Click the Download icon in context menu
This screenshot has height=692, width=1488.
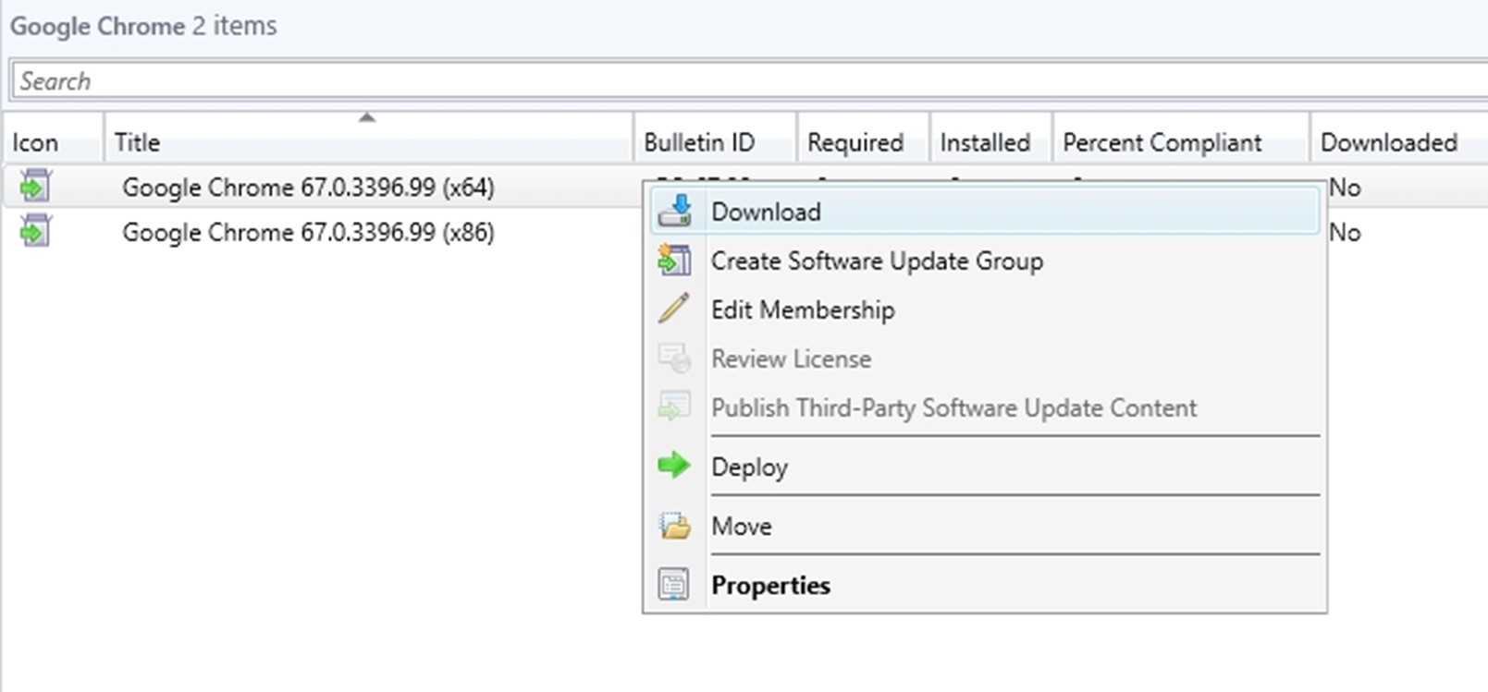click(x=674, y=211)
